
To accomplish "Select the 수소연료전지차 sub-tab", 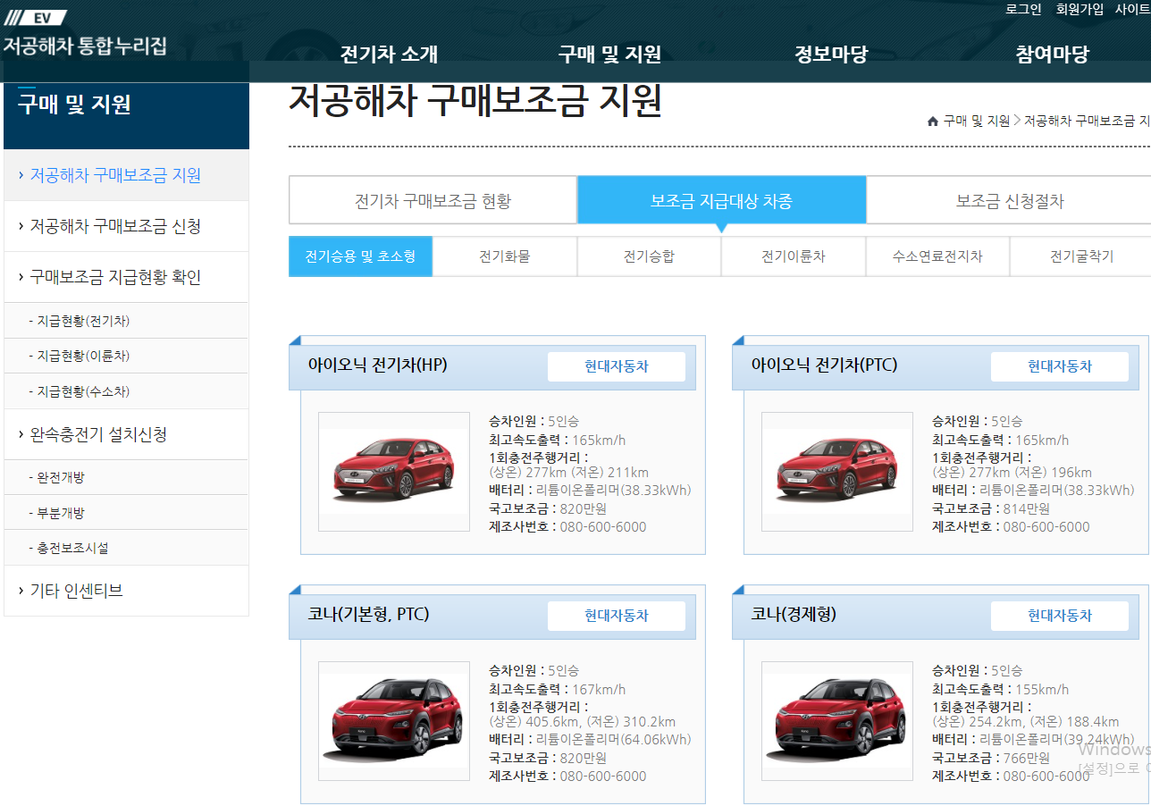I will (x=937, y=256).
